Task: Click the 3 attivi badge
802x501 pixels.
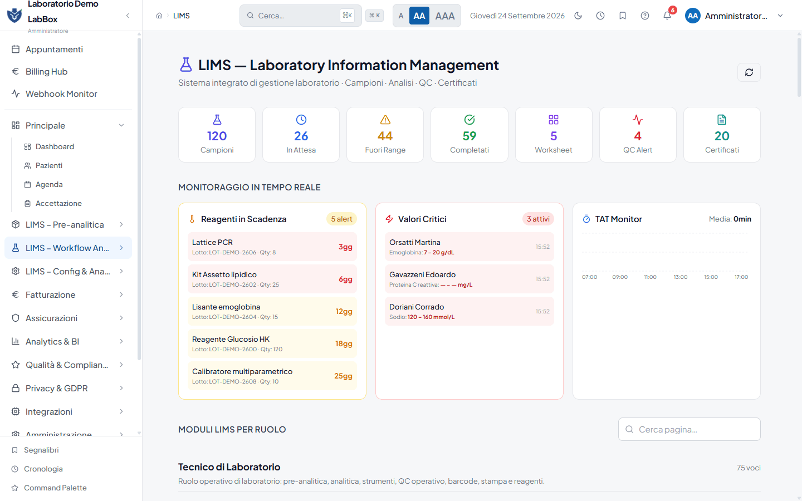Action: [x=538, y=219]
